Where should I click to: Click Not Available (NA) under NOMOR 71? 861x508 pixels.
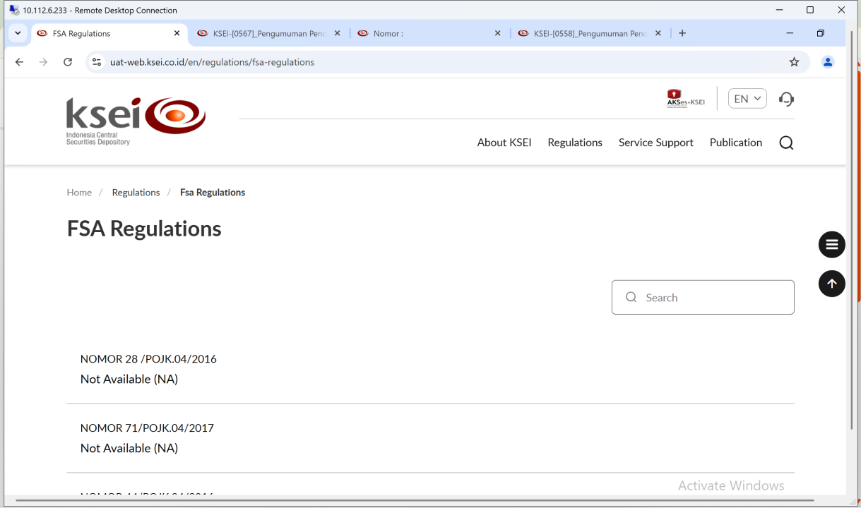tap(129, 449)
